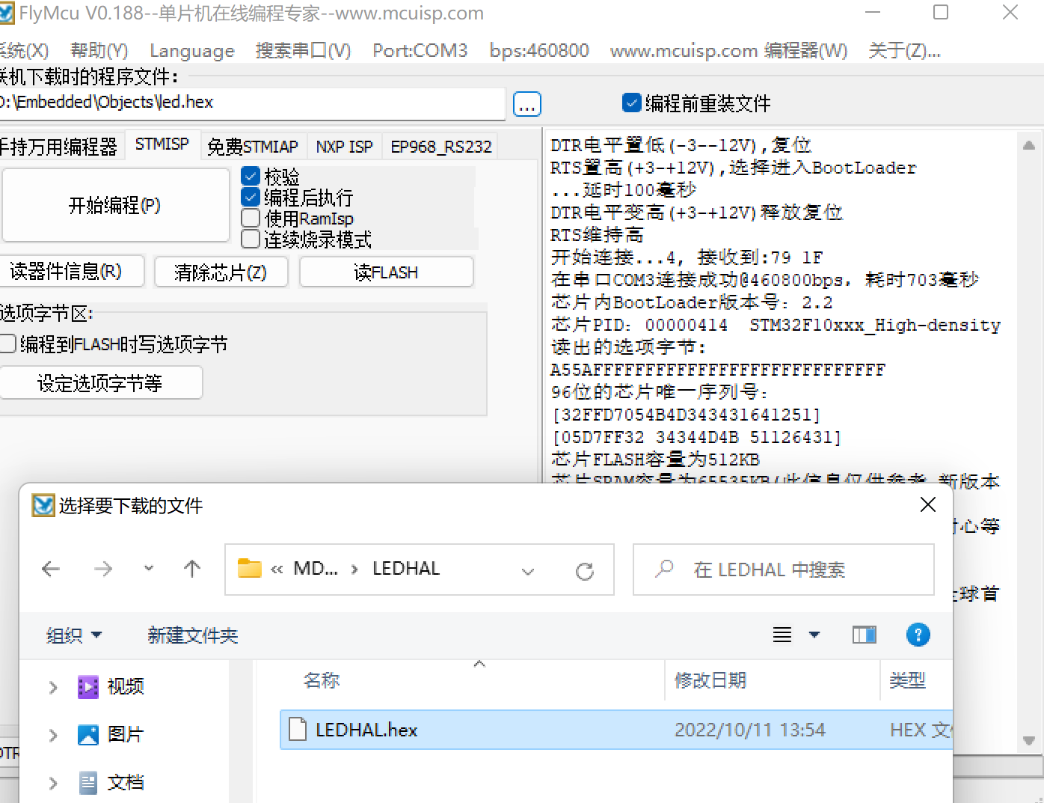Sort by 名称 column header
The height and width of the screenshot is (803, 1044).
322,680
